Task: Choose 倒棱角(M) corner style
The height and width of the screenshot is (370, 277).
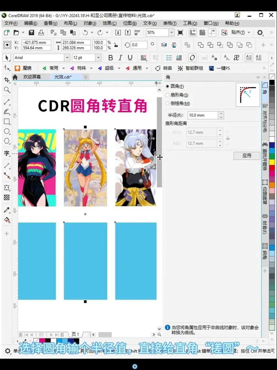Action: tap(168, 103)
